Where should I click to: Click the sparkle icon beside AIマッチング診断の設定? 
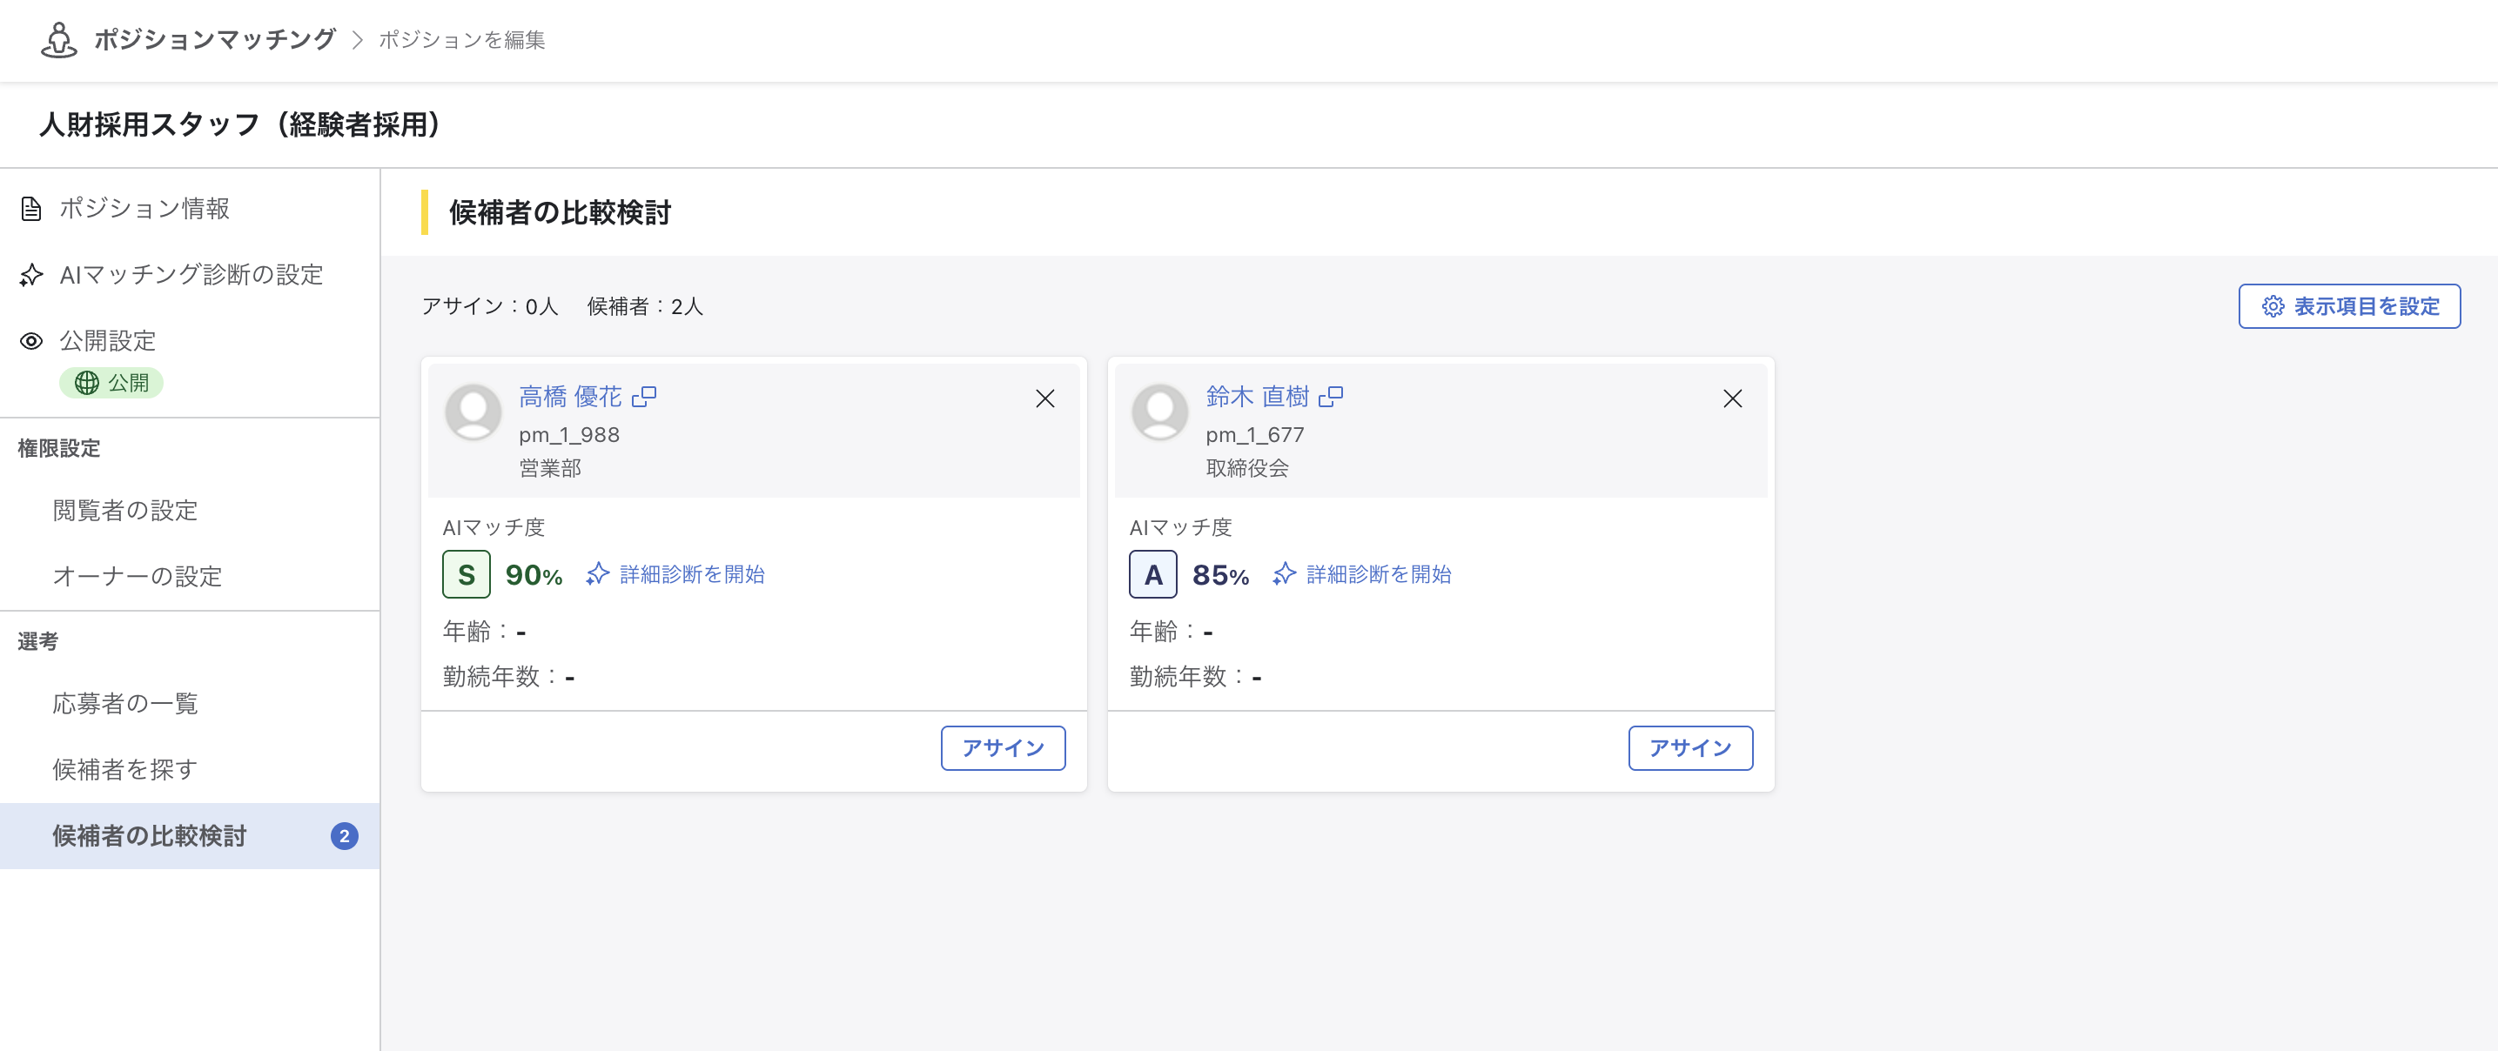pos(31,275)
